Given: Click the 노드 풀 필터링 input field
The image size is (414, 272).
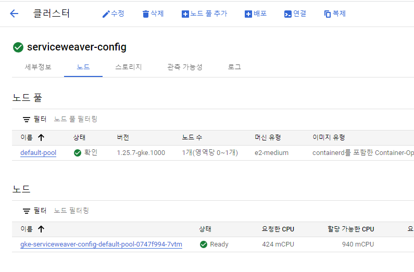Looking at the screenshot, I should click(x=76, y=119).
